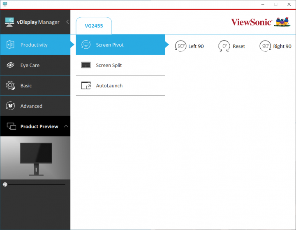The width and height of the screenshot is (296, 230).
Task: Click the Screen Split grid icon
Action: click(x=86, y=65)
